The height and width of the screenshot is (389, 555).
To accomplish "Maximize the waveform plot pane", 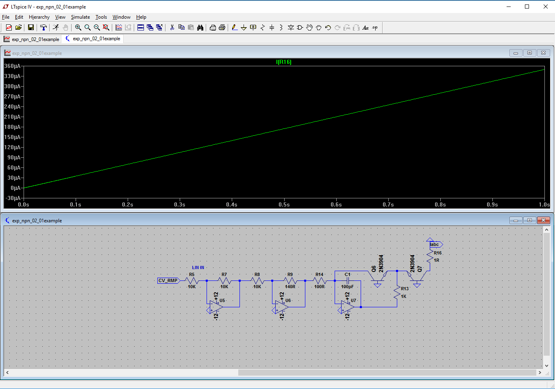I will pos(529,53).
